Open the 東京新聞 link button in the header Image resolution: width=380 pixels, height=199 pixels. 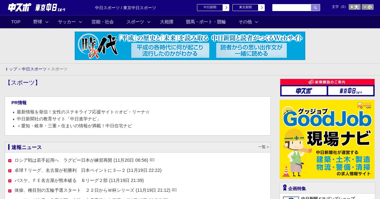tap(249, 8)
